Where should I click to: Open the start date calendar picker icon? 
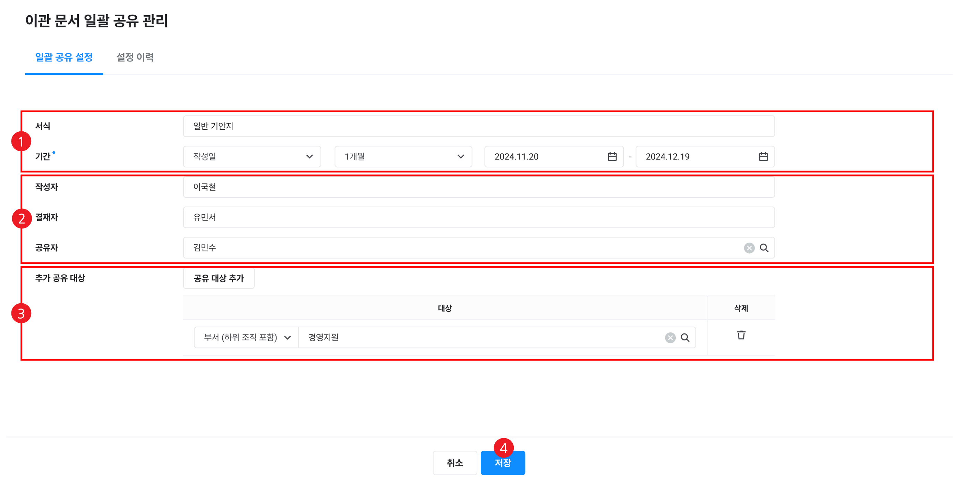pyautogui.click(x=612, y=157)
